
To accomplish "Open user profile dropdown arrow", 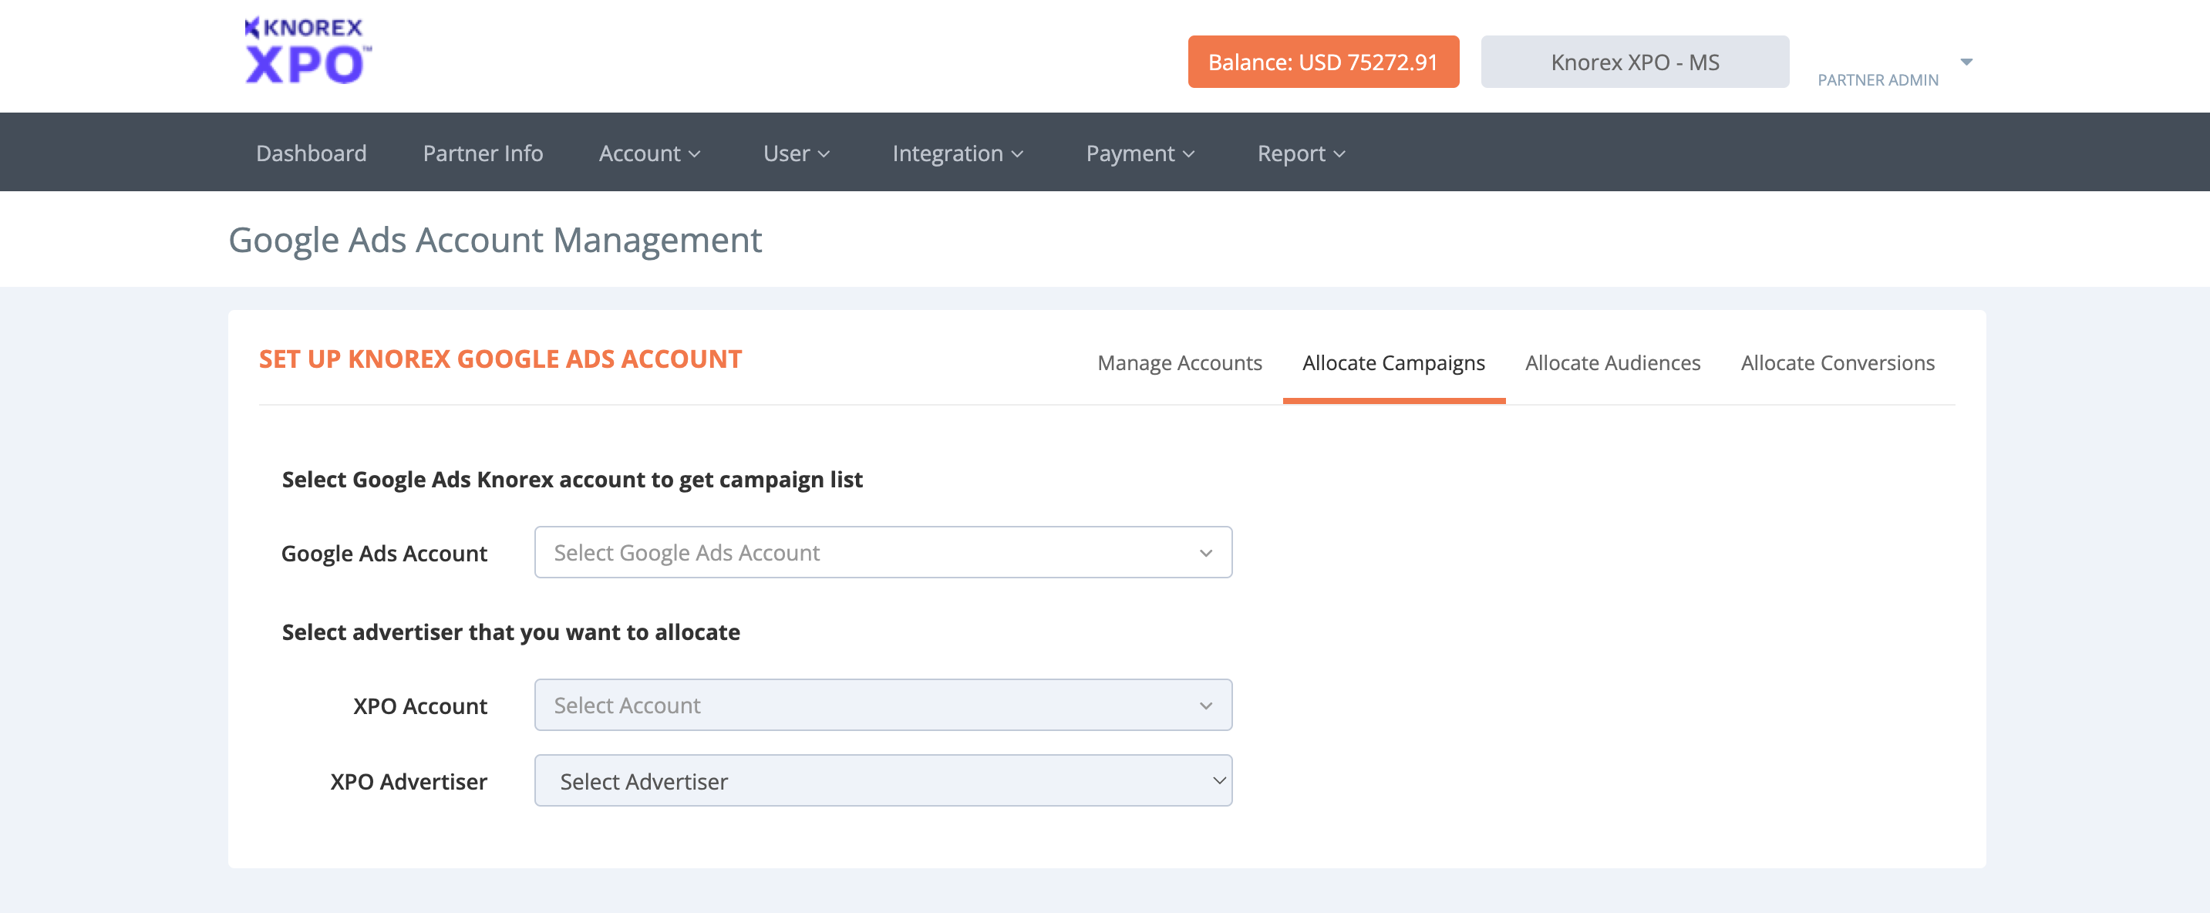I will (x=1966, y=62).
